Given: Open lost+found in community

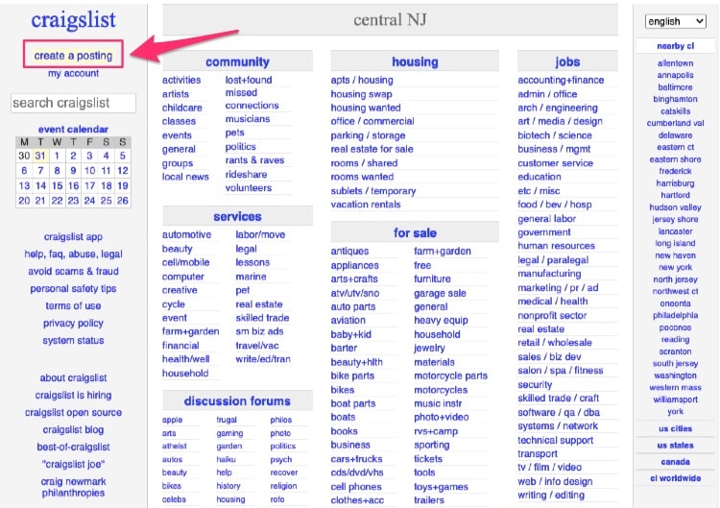Looking at the screenshot, I should click(x=249, y=80).
